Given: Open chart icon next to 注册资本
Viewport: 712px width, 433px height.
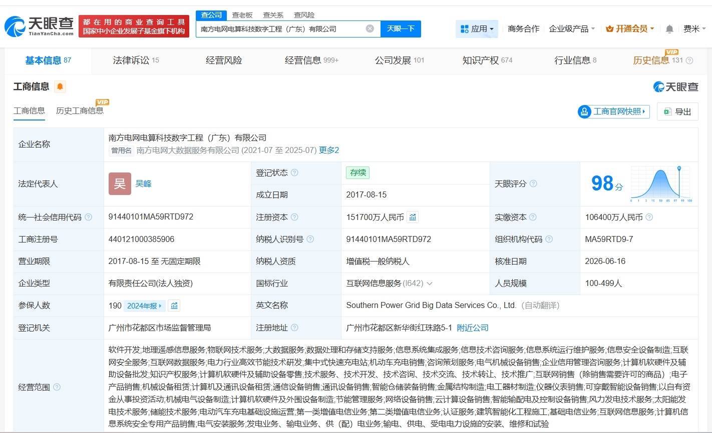Looking at the screenshot, I should [413, 217].
